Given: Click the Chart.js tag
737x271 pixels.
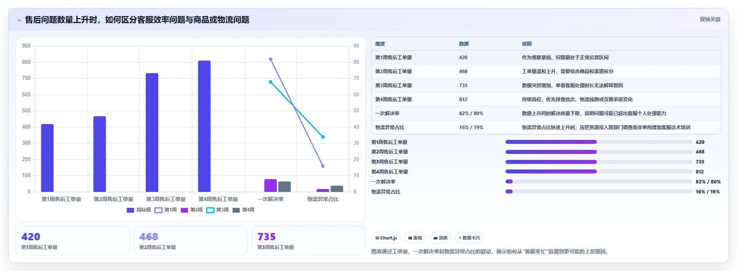Looking at the screenshot, I should coord(386,238).
